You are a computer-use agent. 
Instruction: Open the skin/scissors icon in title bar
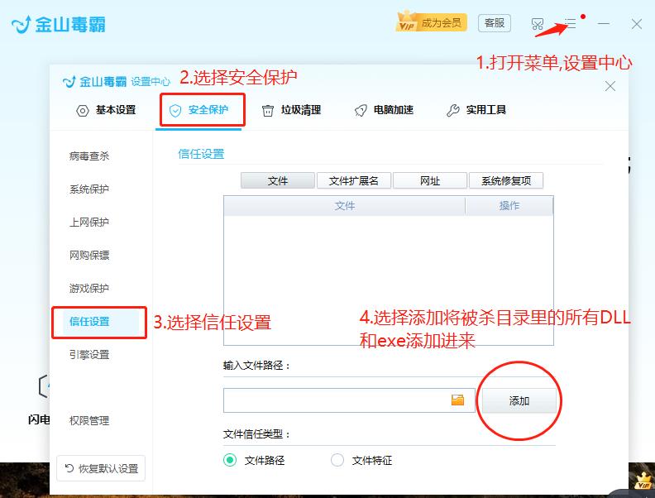(x=538, y=24)
